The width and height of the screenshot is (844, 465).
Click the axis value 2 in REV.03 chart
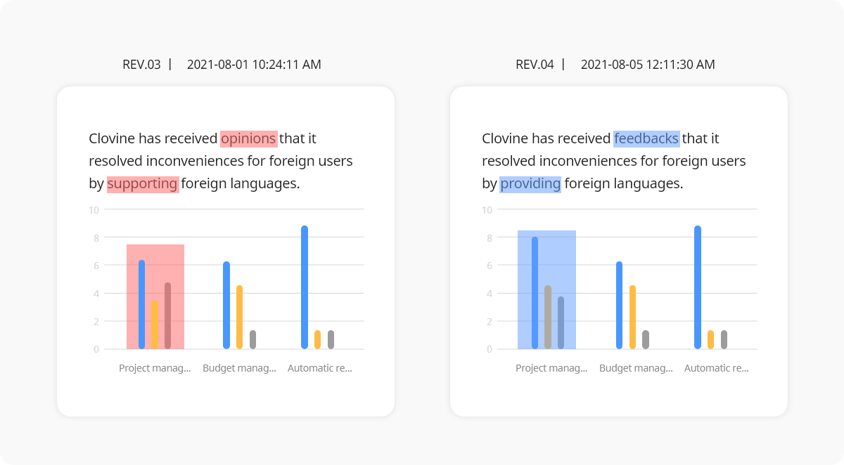click(96, 322)
